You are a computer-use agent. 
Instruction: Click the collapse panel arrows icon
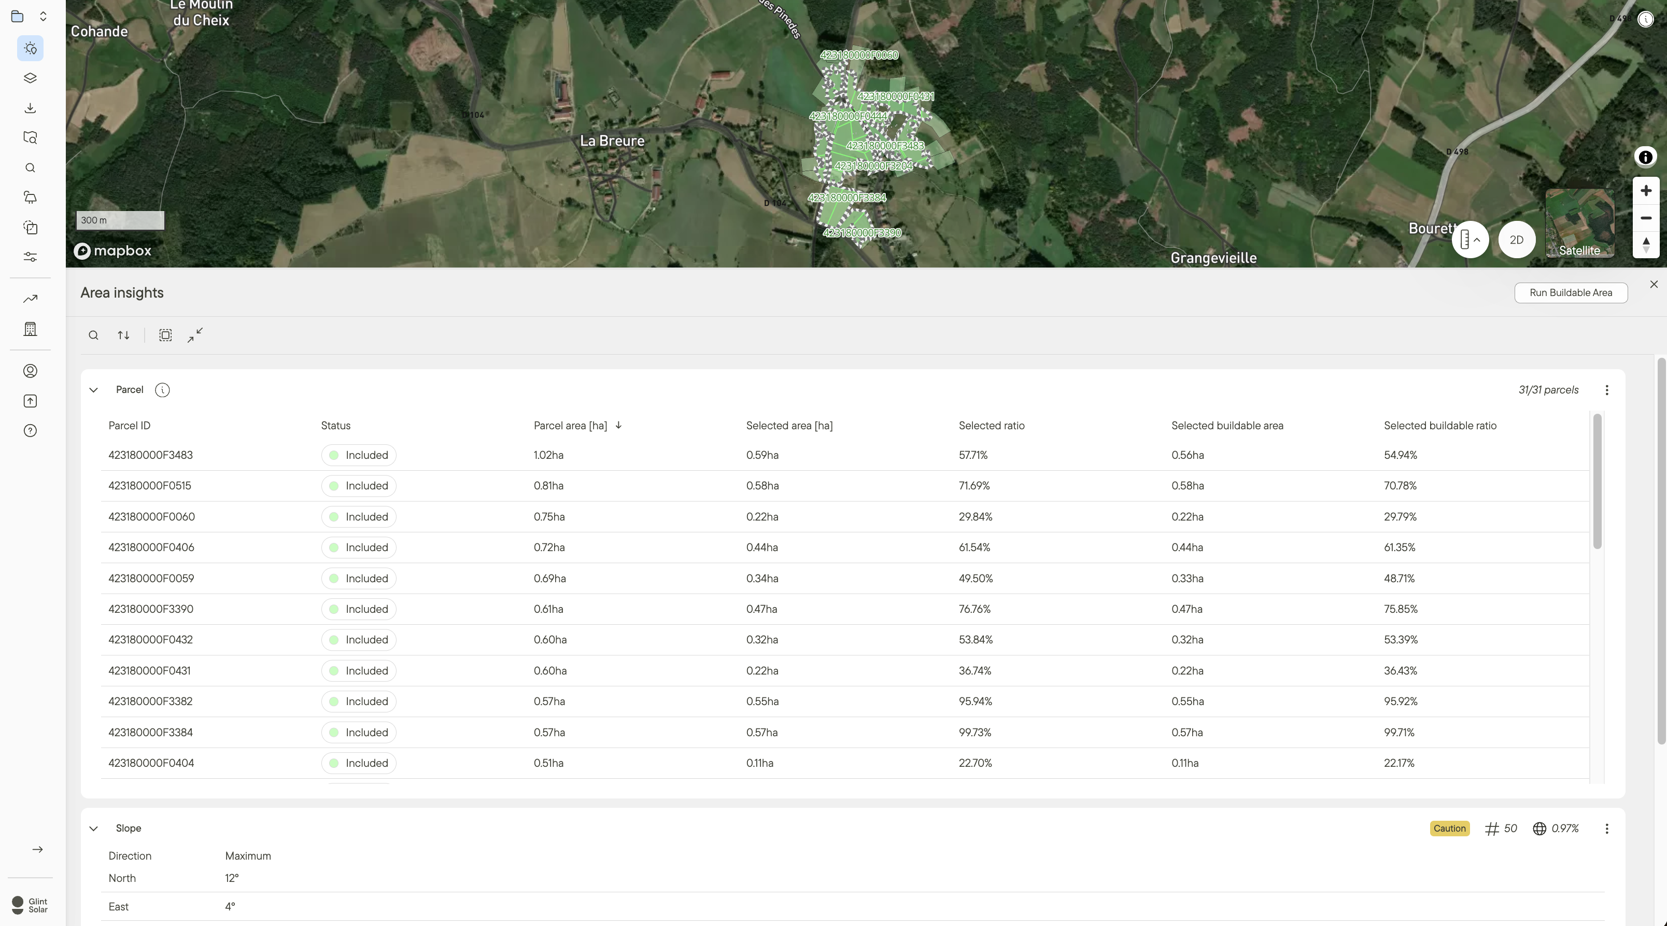pyautogui.click(x=195, y=335)
